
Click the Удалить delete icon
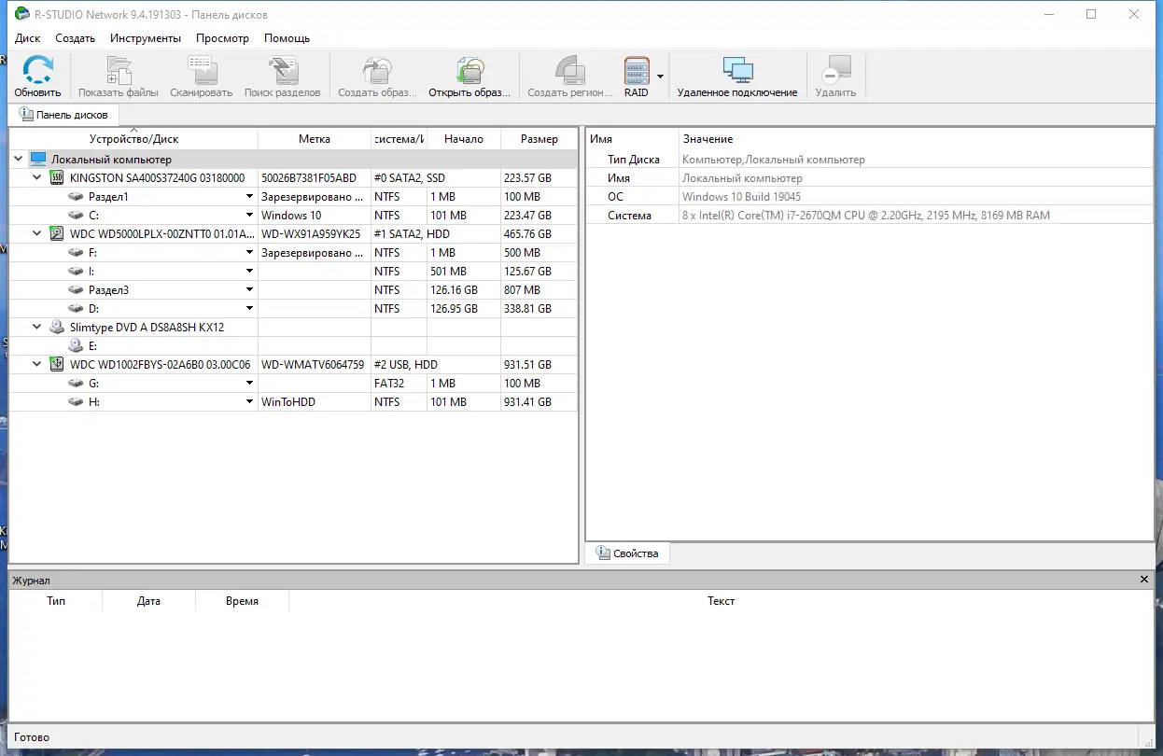point(835,70)
